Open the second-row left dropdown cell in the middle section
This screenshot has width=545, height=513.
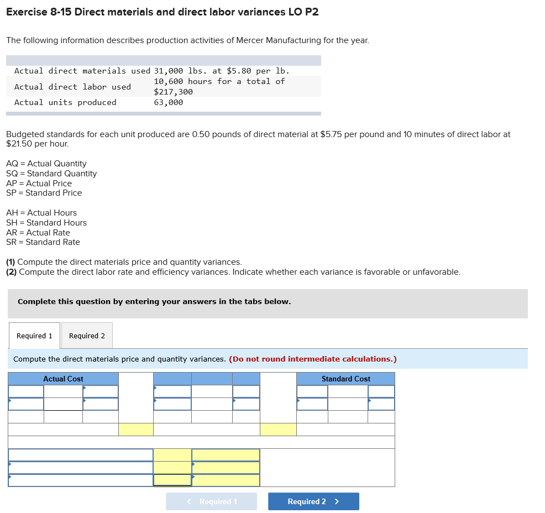tap(172, 404)
